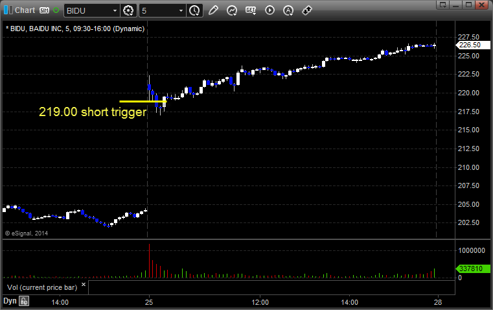
Task: Click the 1000000 volume axis label
Action: click(472, 250)
